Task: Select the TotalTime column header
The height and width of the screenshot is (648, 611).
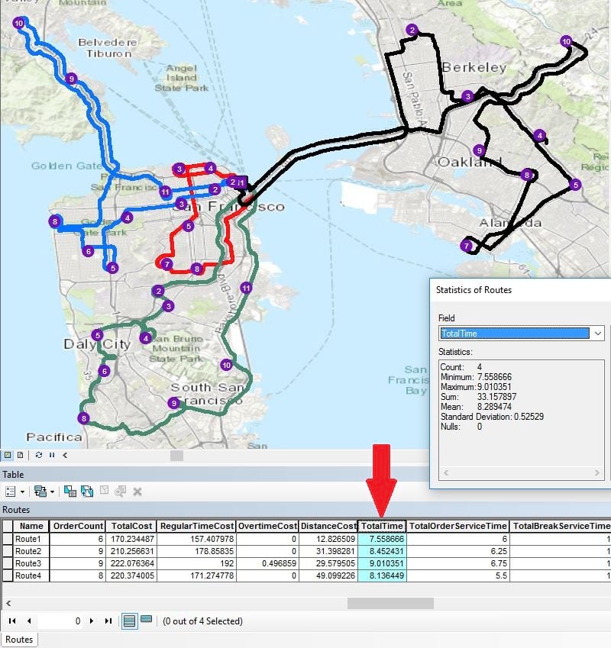Action: pos(381,524)
